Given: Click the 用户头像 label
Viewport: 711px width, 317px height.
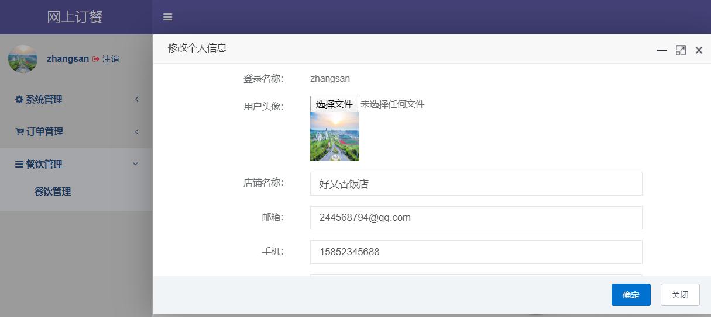Looking at the screenshot, I should coord(263,106).
